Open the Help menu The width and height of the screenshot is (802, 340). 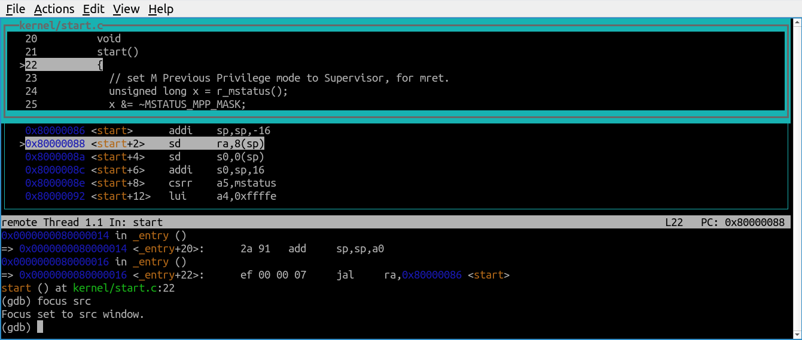tap(161, 9)
